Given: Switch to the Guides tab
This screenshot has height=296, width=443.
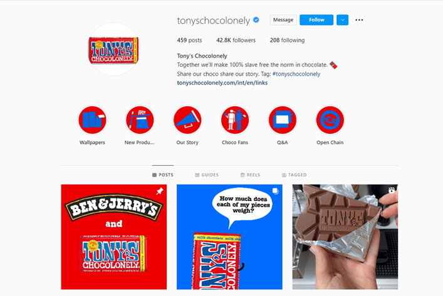Looking at the screenshot, I should [207, 175].
